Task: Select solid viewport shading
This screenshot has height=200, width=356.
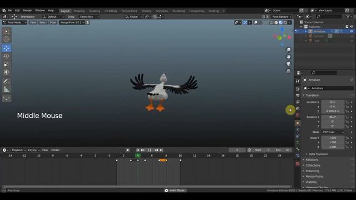Action: (x=276, y=22)
